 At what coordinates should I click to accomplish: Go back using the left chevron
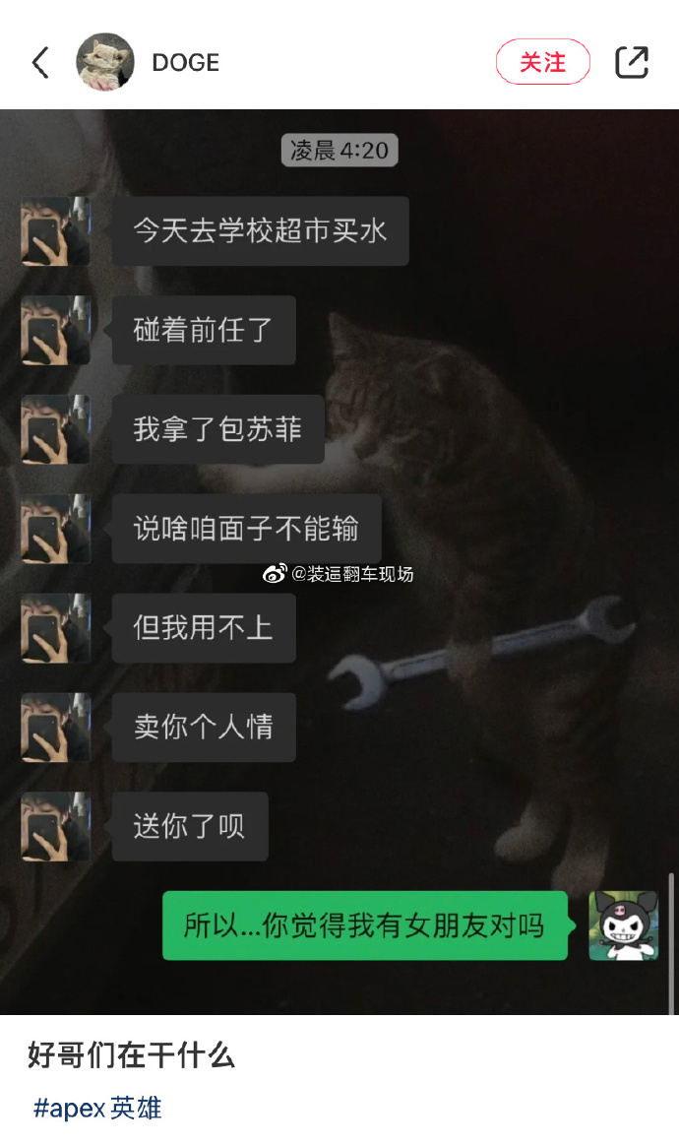(41, 62)
